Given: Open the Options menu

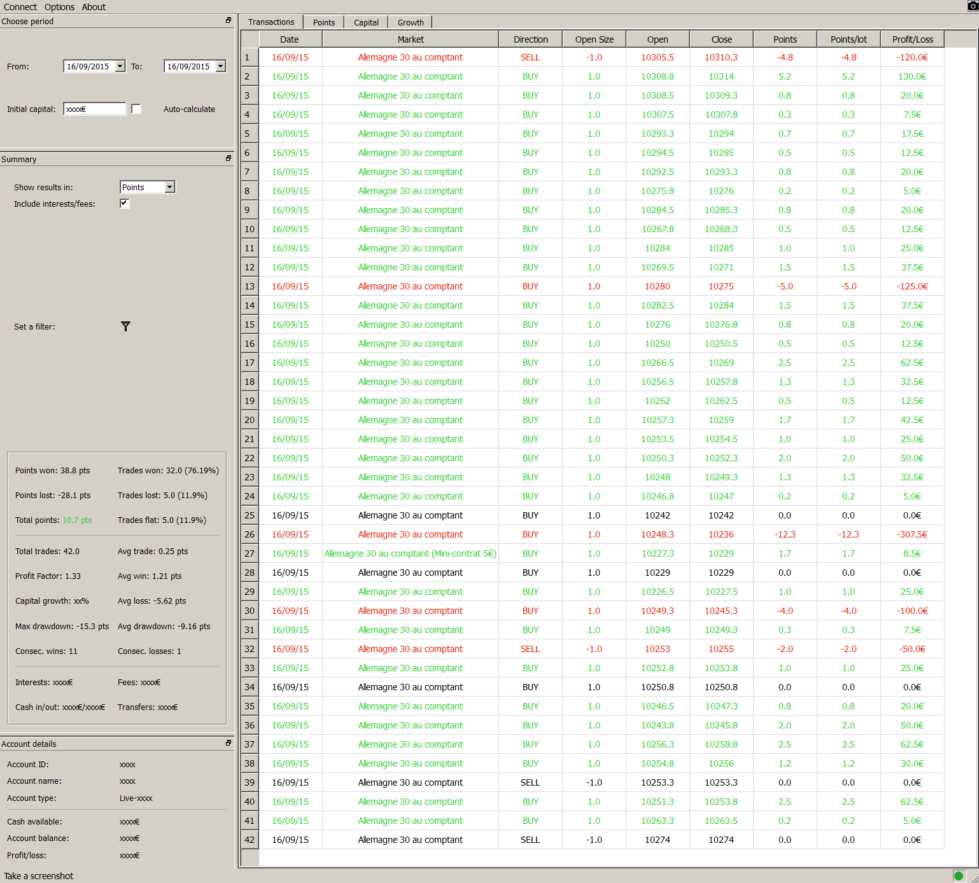Looking at the screenshot, I should click(x=59, y=7).
